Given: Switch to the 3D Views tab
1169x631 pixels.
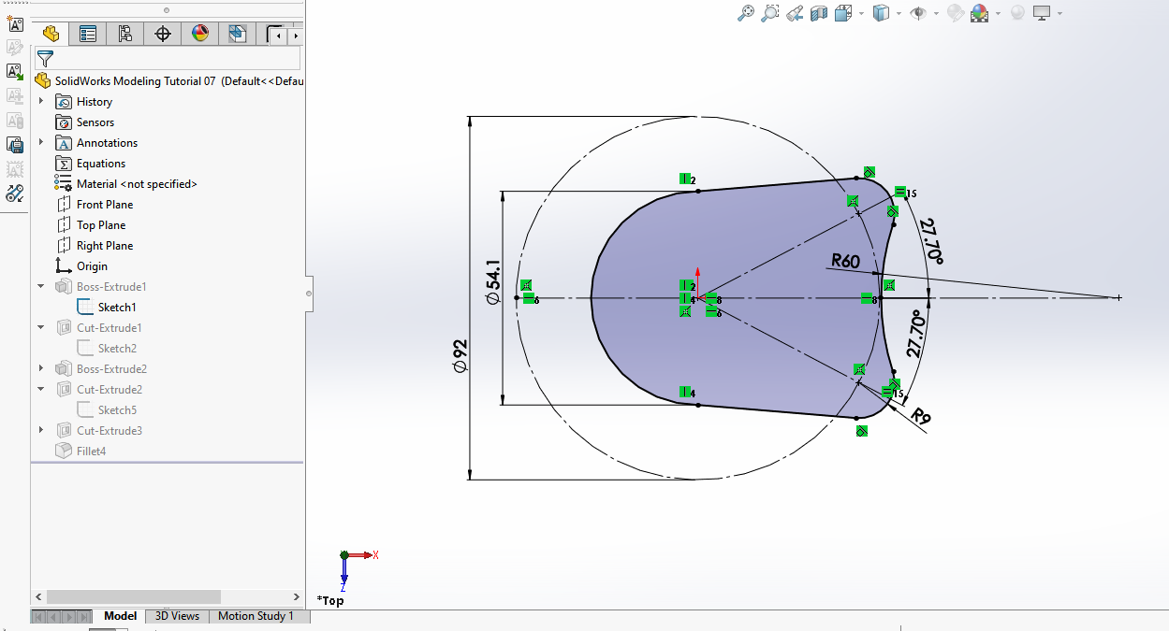Looking at the screenshot, I should click(177, 616).
